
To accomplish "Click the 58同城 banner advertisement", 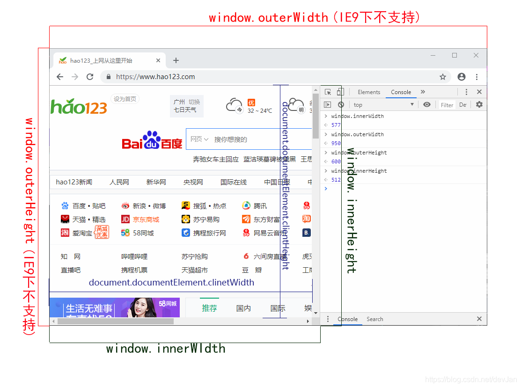I will click(115, 307).
